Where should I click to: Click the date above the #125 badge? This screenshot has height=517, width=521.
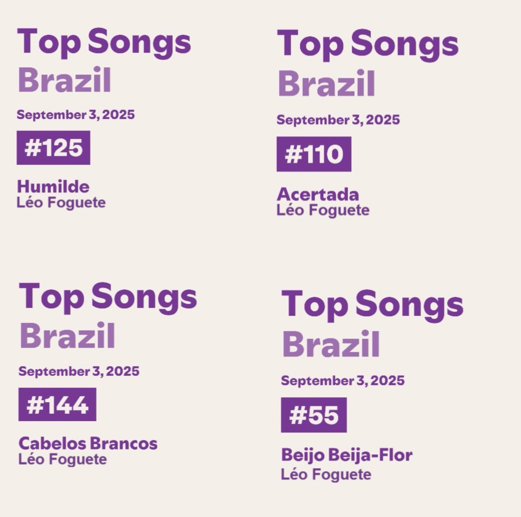pyautogui.click(x=76, y=114)
